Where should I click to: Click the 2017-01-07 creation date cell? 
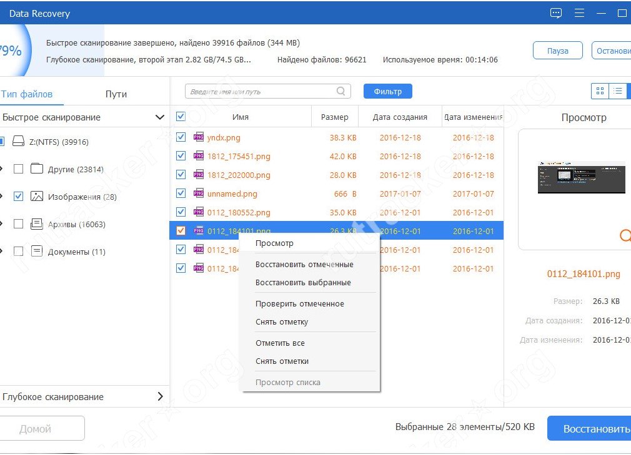point(400,193)
